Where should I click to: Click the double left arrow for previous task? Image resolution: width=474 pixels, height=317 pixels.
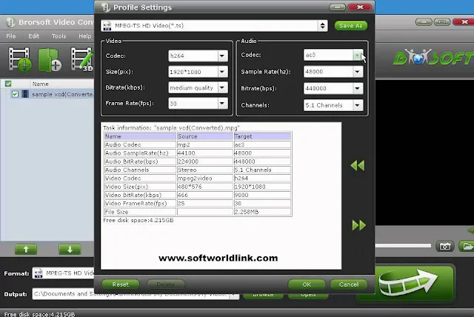tap(358, 166)
